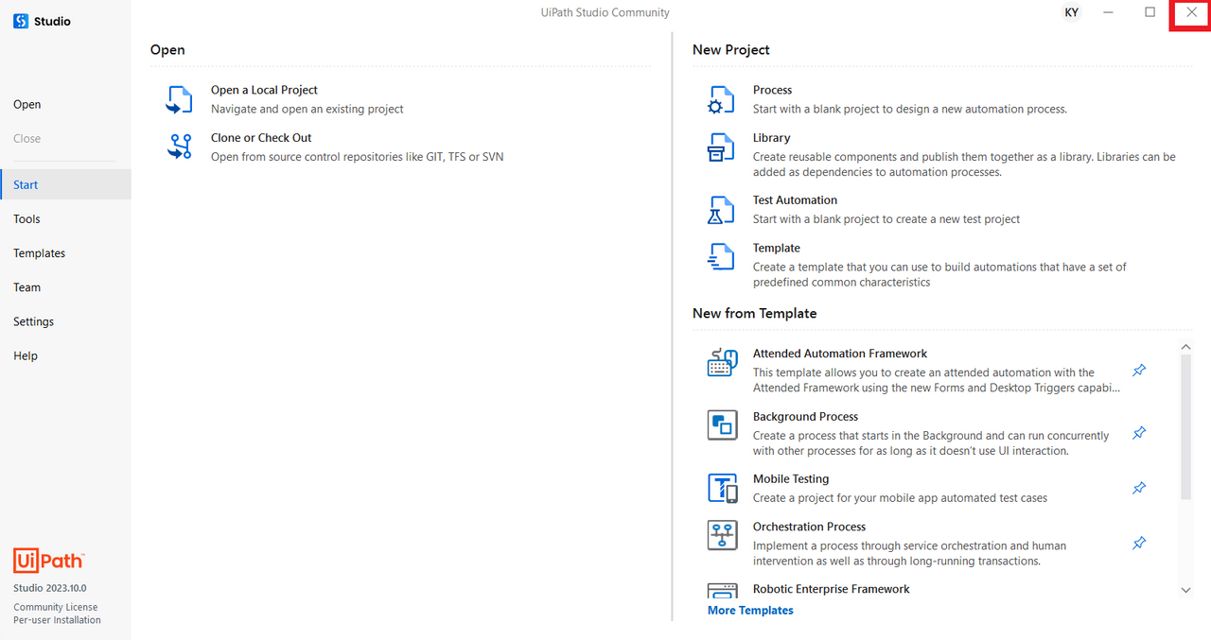Viewport: 1211px width, 640px height.
Task: Click the Template document icon
Action: point(721,257)
